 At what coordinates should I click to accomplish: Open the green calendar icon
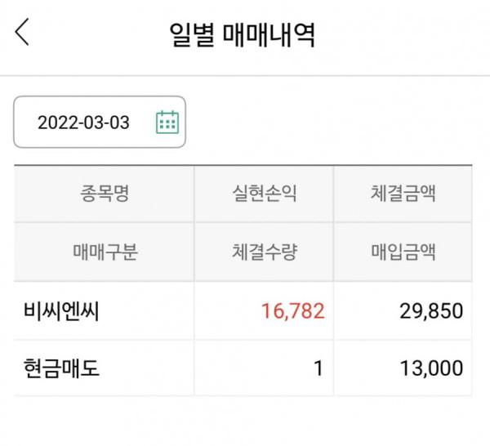point(167,123)
